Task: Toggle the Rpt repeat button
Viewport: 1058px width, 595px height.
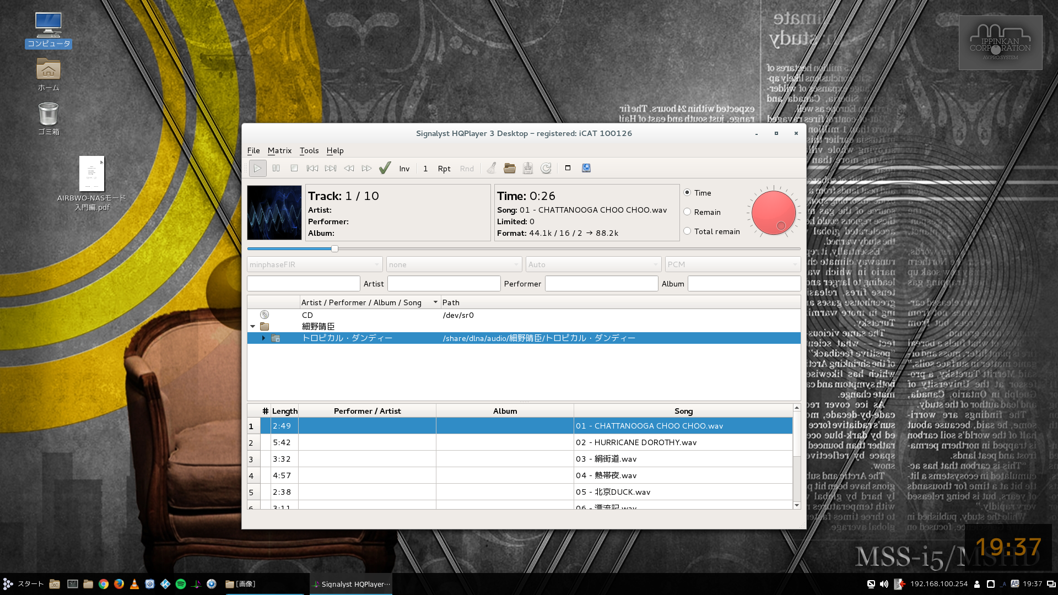Action: (444, 169)
